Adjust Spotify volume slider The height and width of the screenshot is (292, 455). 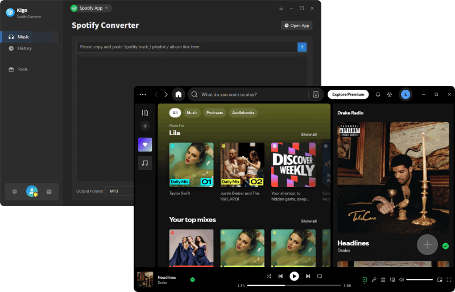pyautogui.click(x=420, y=280)
